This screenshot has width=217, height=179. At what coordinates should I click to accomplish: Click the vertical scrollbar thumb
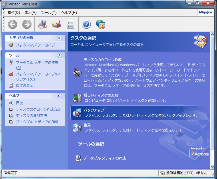(x=212, y=93)
